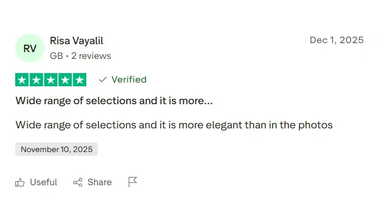Click the Verified checkmark icon
Image resolution: width=391 pixels, height=211 pixels.
tap(103, 80)
